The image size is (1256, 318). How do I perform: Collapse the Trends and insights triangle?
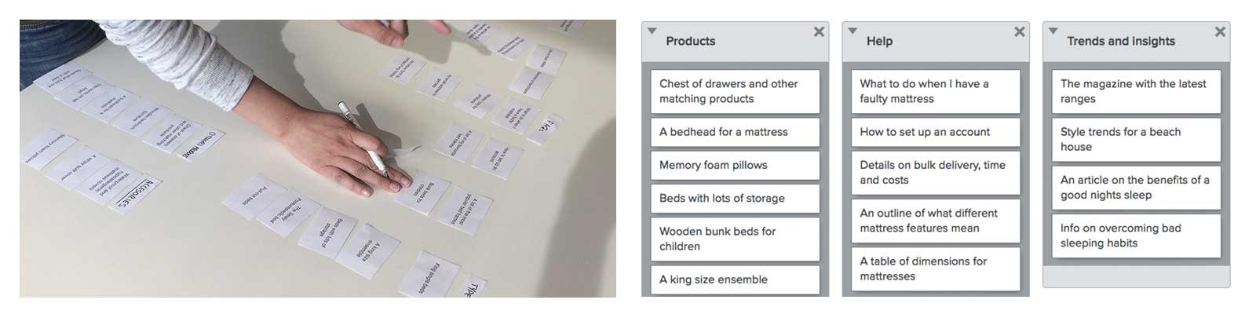click(x=1053, y=31)
